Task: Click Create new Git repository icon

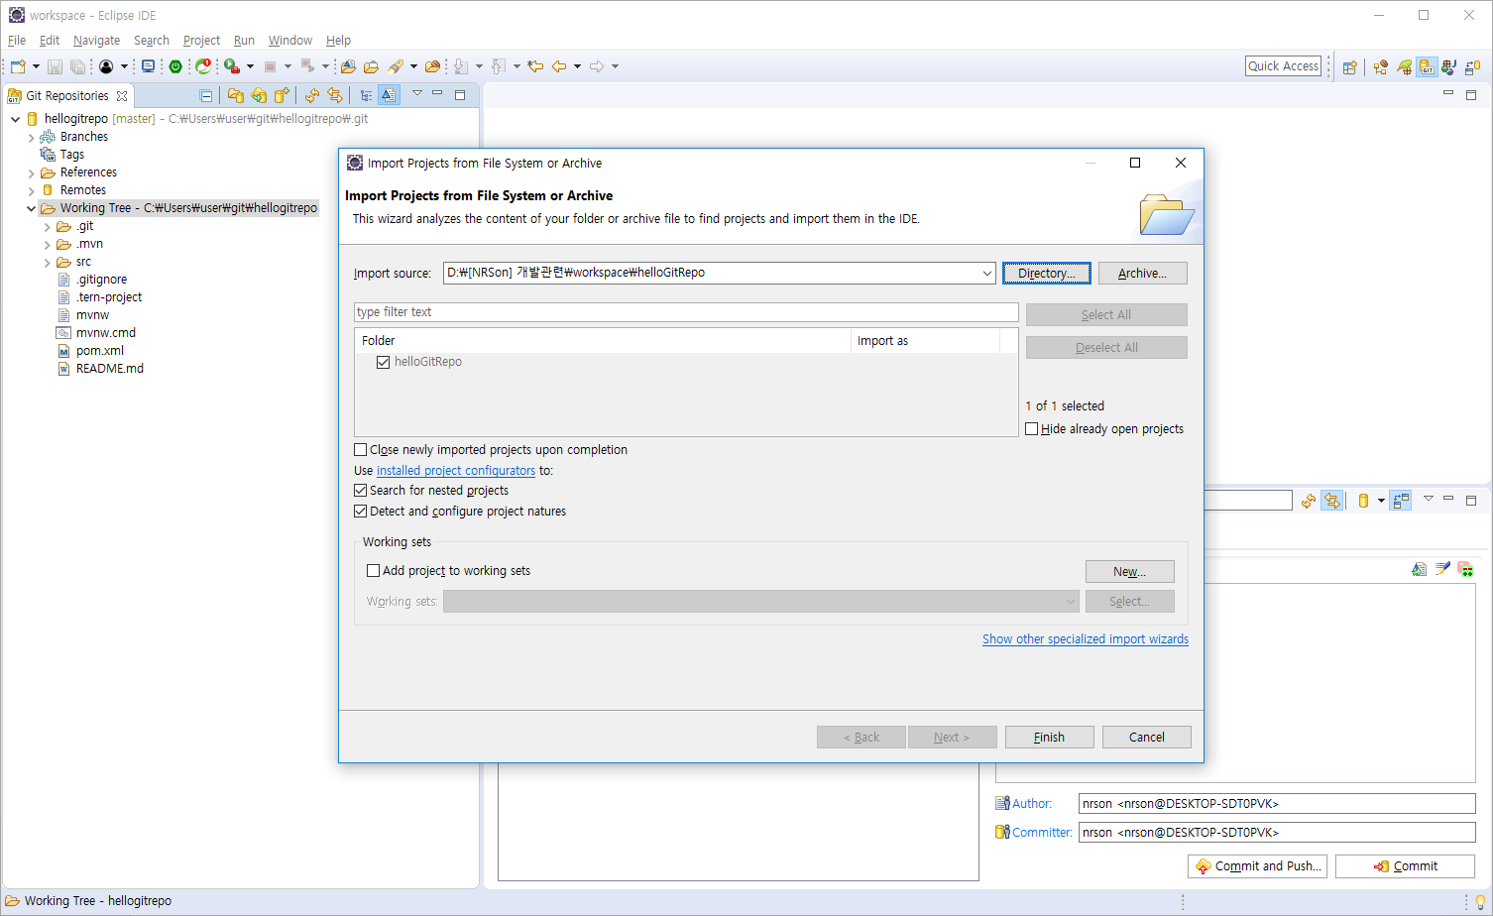Action: tap(283, 96)
